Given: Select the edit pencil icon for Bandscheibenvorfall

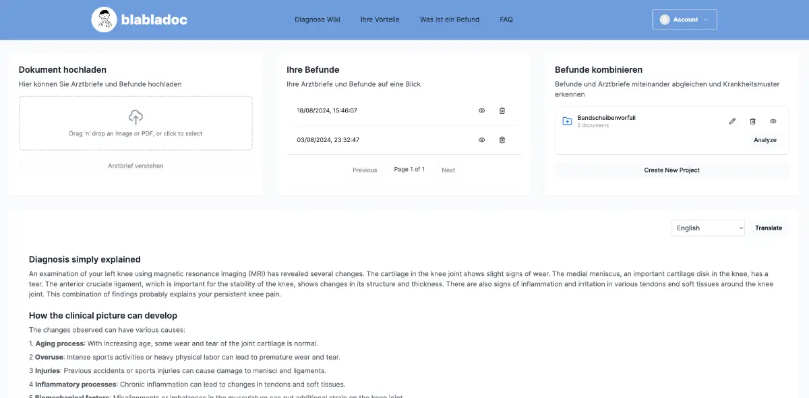Looking at the screenshot, I should pos(732,121).
